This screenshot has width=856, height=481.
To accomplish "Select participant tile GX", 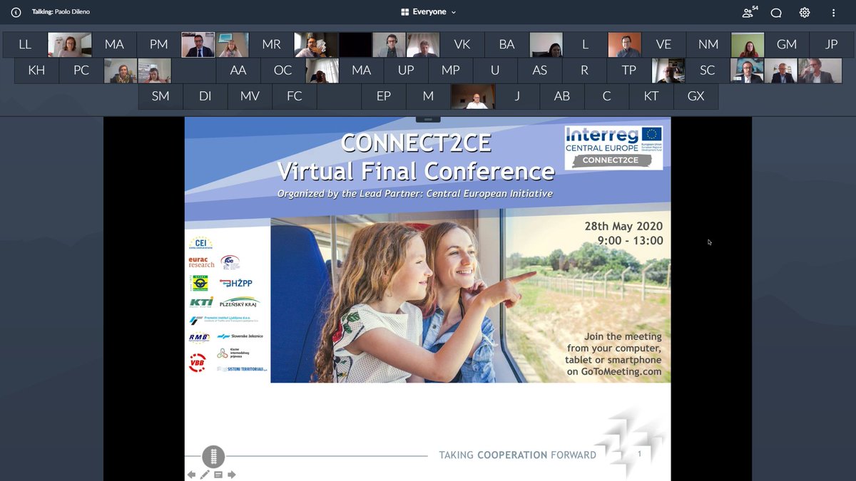I will click(x=695, y=96).
